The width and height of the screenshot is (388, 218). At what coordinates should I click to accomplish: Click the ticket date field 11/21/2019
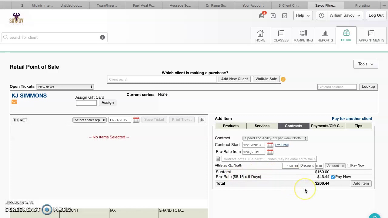tap(120, 120)
